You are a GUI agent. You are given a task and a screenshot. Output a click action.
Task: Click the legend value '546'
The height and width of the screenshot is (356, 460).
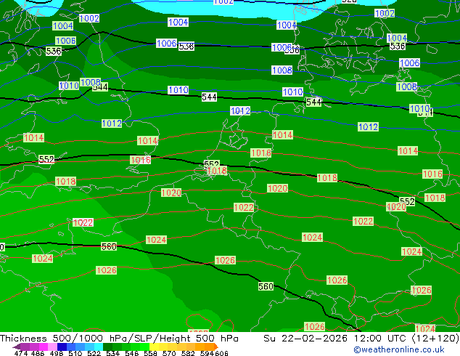[x=131, y=353]
